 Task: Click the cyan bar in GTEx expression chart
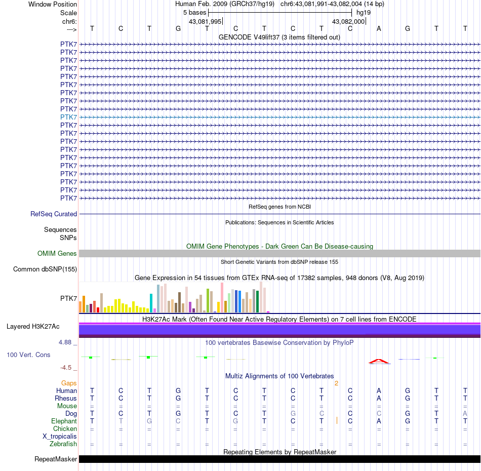(x=151, y=303)
